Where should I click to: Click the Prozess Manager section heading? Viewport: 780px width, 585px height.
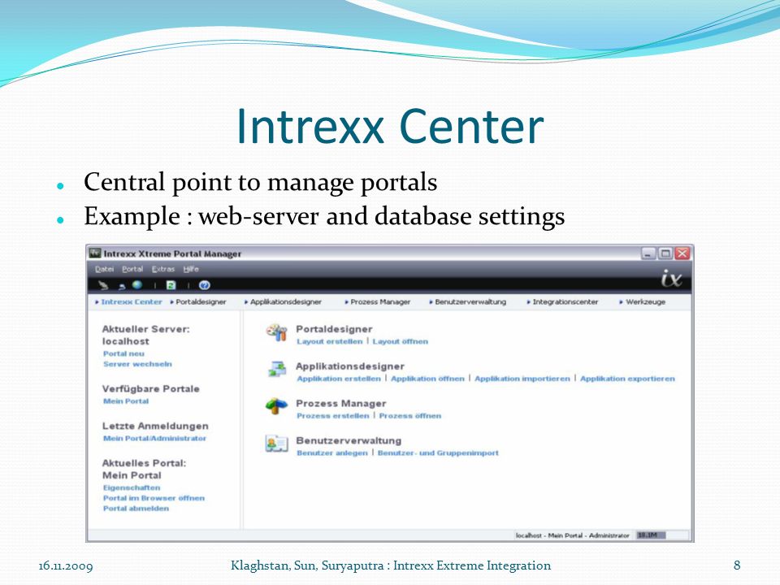(341, 404)
